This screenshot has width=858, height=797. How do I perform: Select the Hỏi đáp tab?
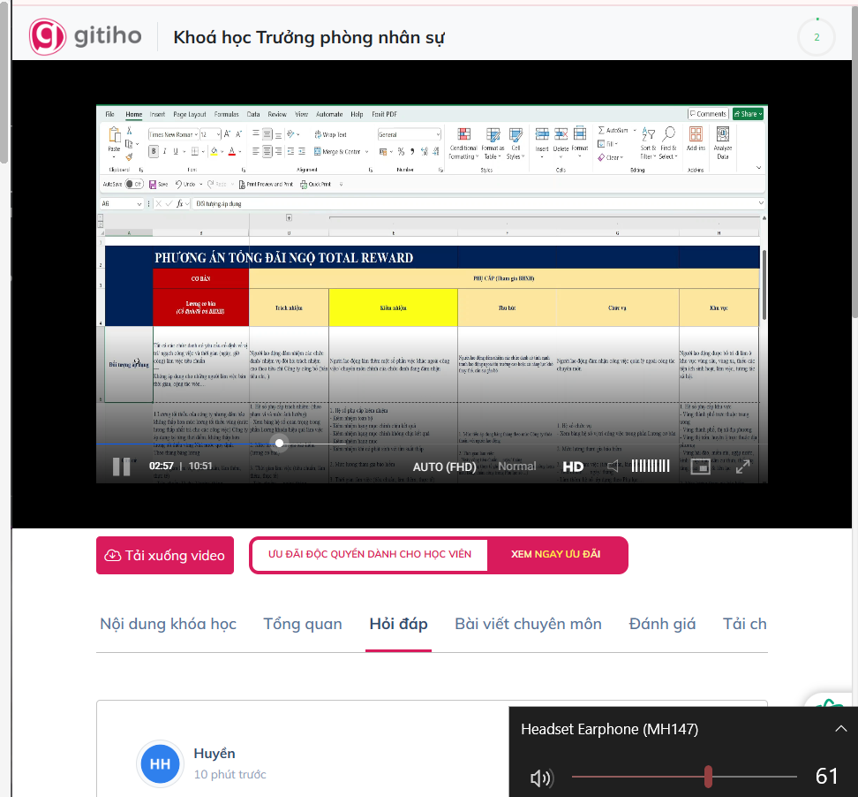(x=398, y=624)
